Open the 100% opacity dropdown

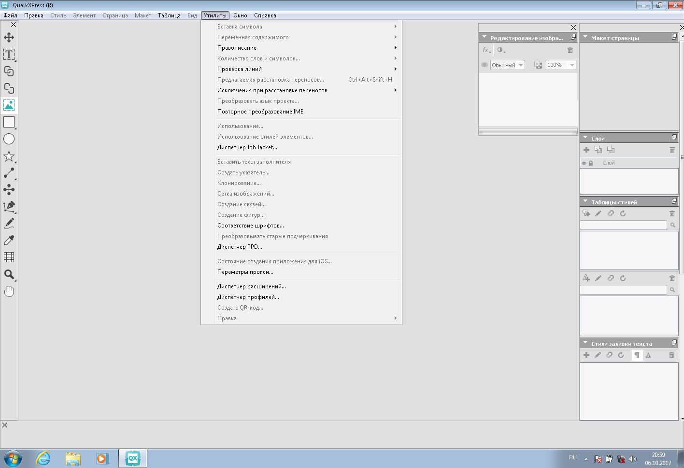(x=560, y=65)
